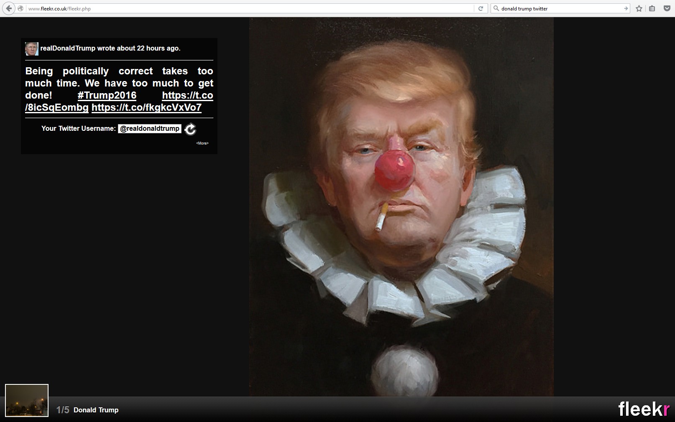Viewport: 675px width, 422px height.
Task: Click the Your Twitter Username label
Action: (79, 129)
